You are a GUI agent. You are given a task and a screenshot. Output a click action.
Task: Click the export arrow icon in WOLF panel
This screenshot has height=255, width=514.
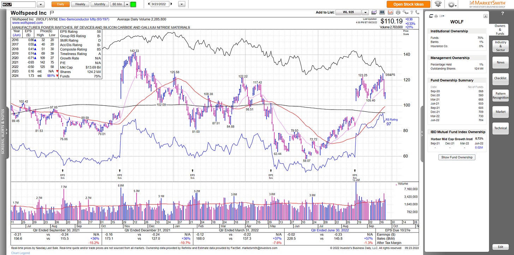point(442,16)
